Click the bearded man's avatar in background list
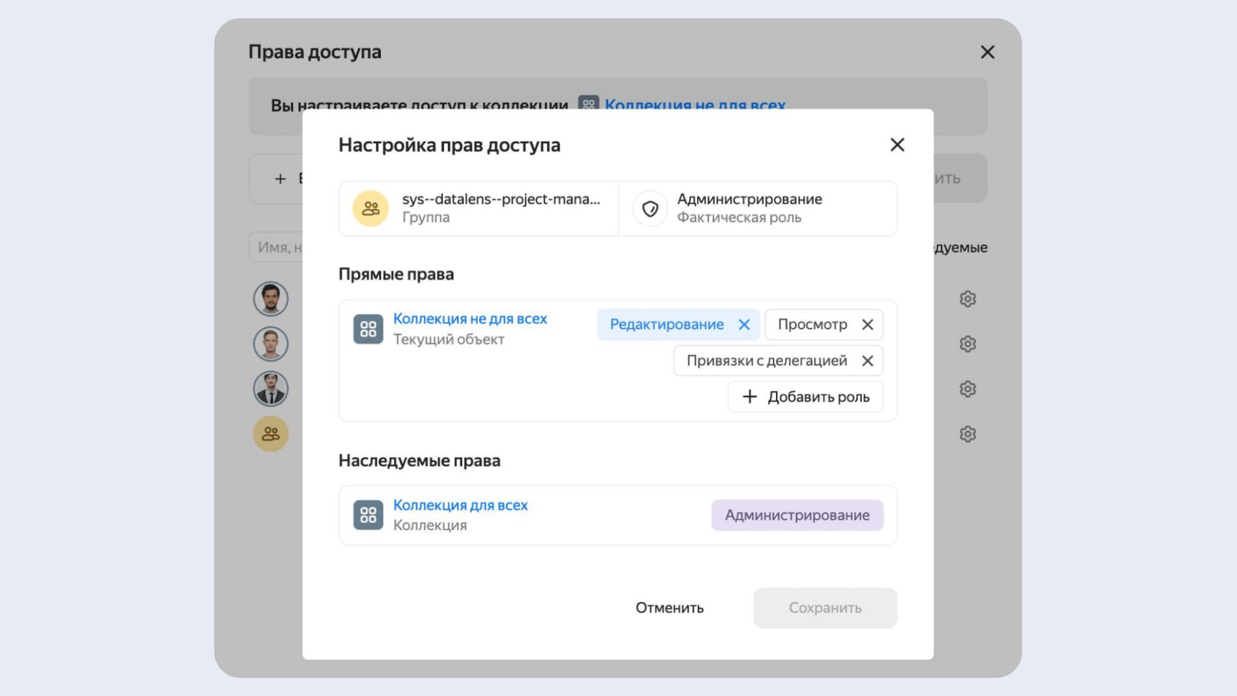Screen dimensions: 1237x696 click(x=271, y=299)
